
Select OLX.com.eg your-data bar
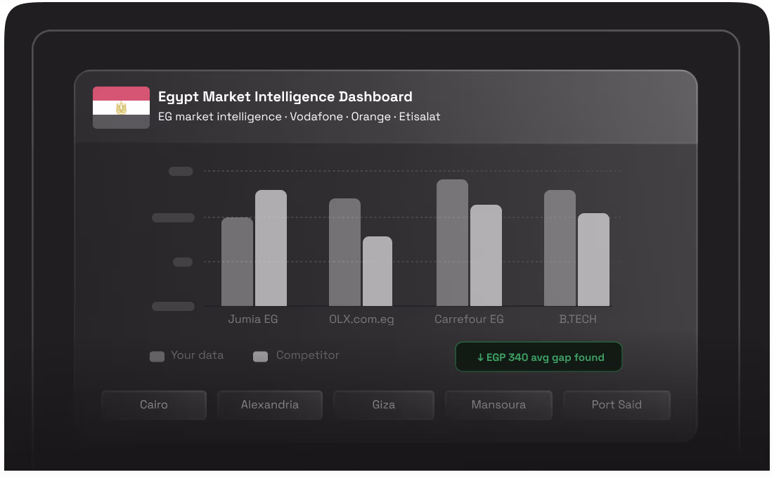344,253
